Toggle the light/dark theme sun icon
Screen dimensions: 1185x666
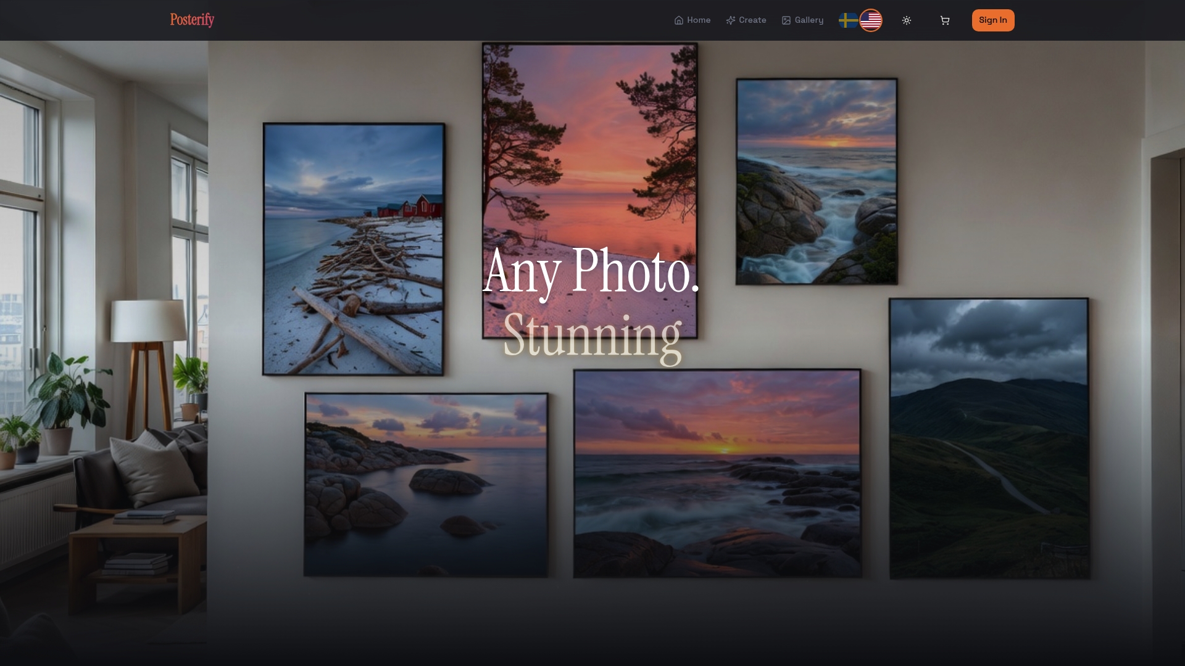coord(906,20)
